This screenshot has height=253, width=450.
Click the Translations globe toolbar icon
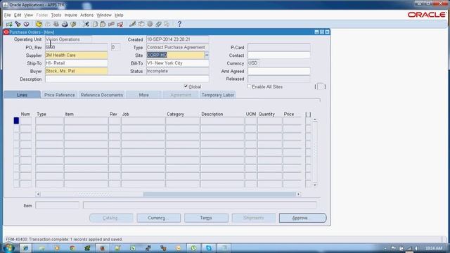coord(150,24)
